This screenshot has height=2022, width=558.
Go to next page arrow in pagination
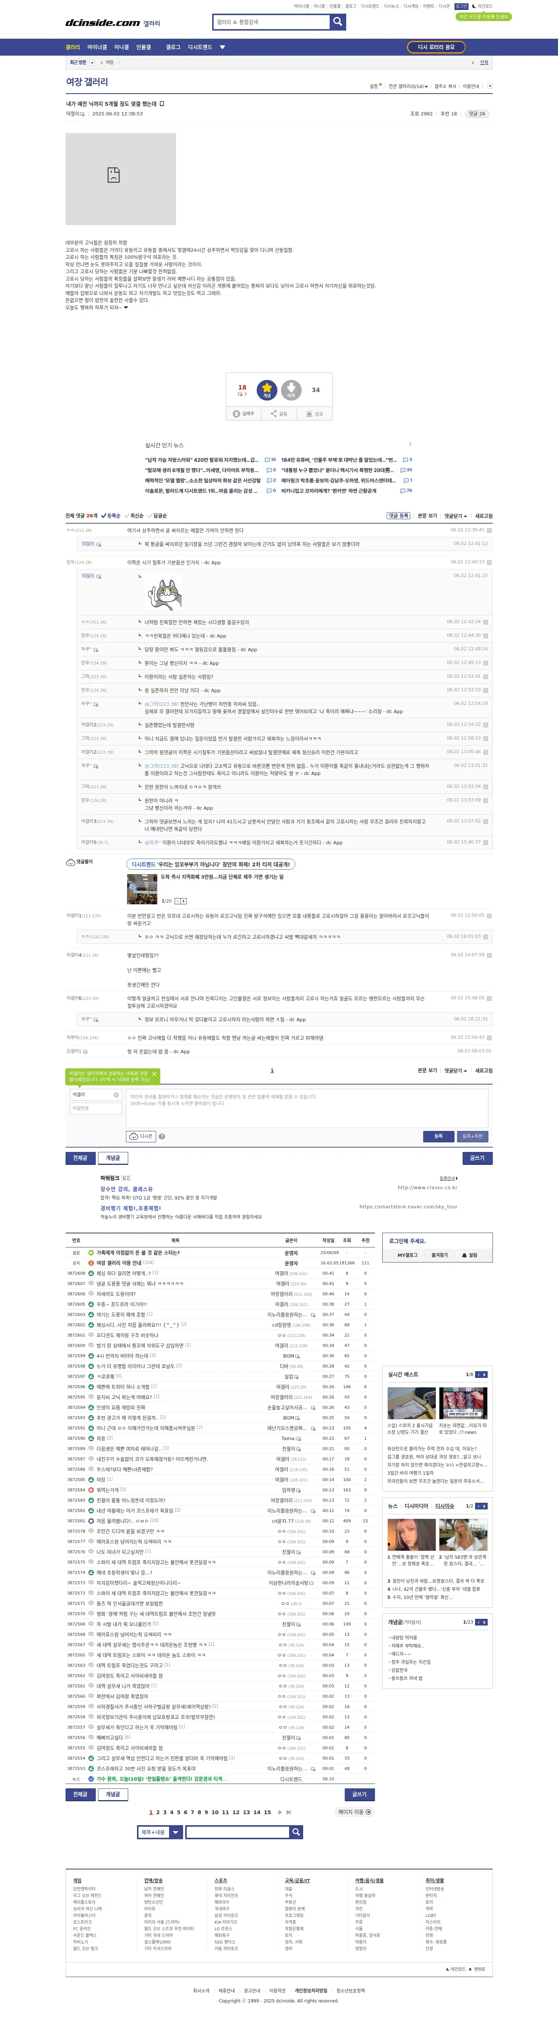tap(280, 1812)
